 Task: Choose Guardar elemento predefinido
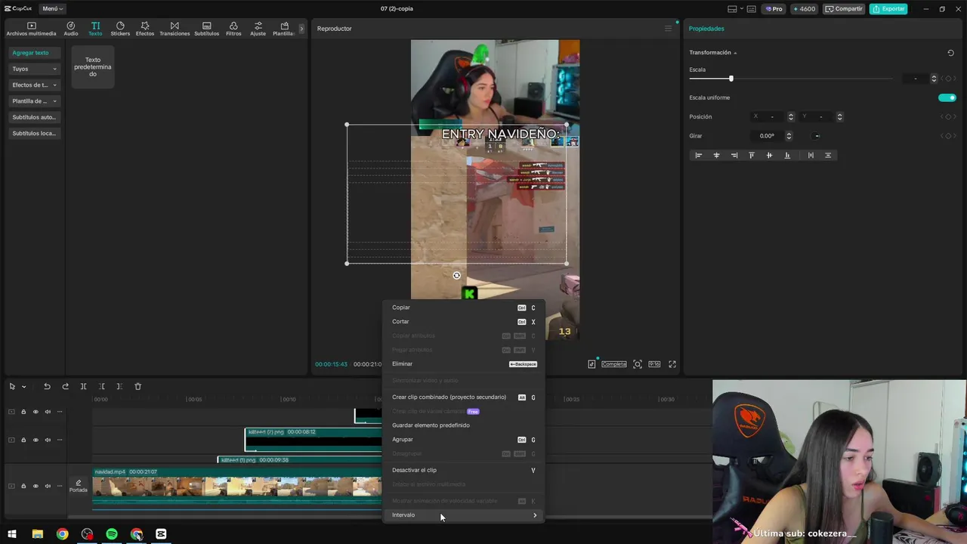[x=463, y=425]
